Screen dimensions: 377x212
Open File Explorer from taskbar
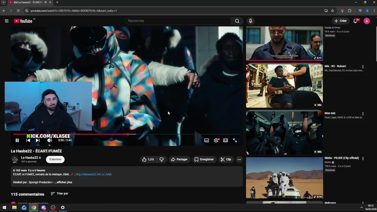pos(14,208)
